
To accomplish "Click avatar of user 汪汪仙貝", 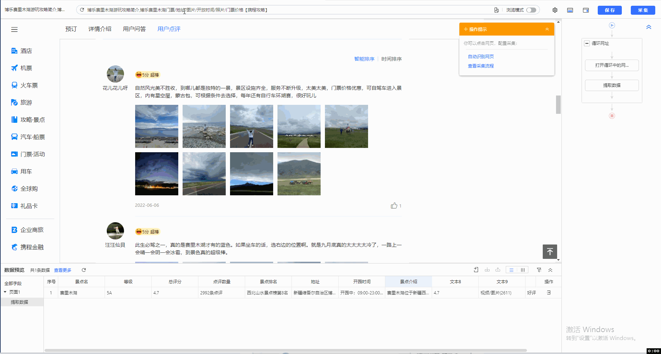I will 115,231.
